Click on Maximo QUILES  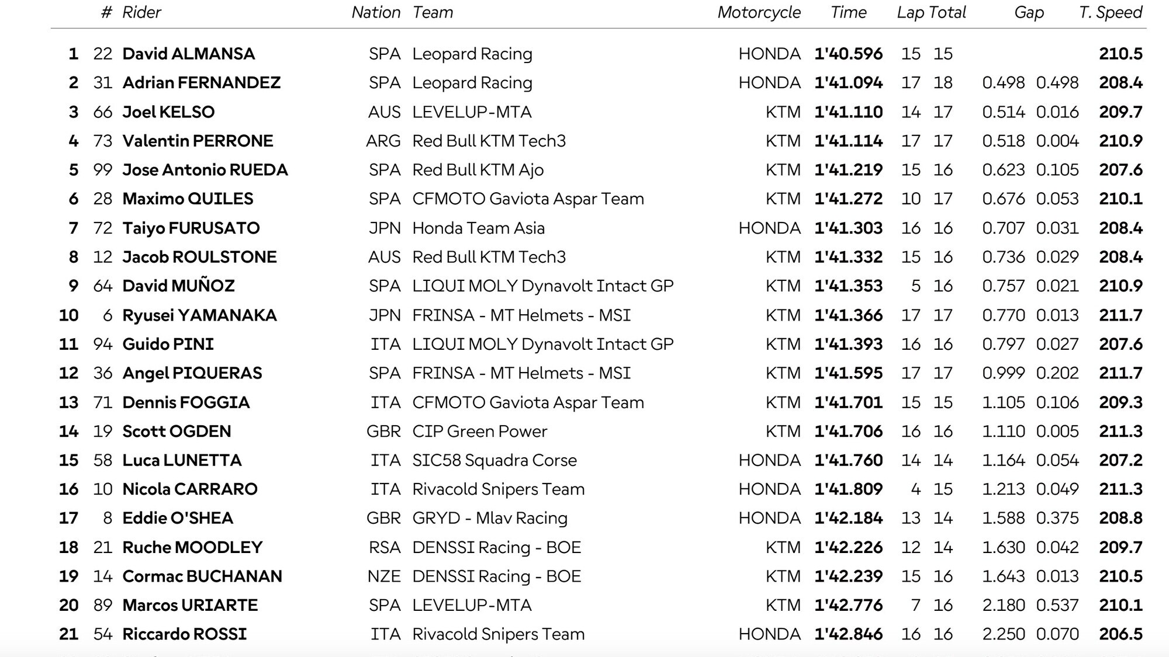pos(188,199)
